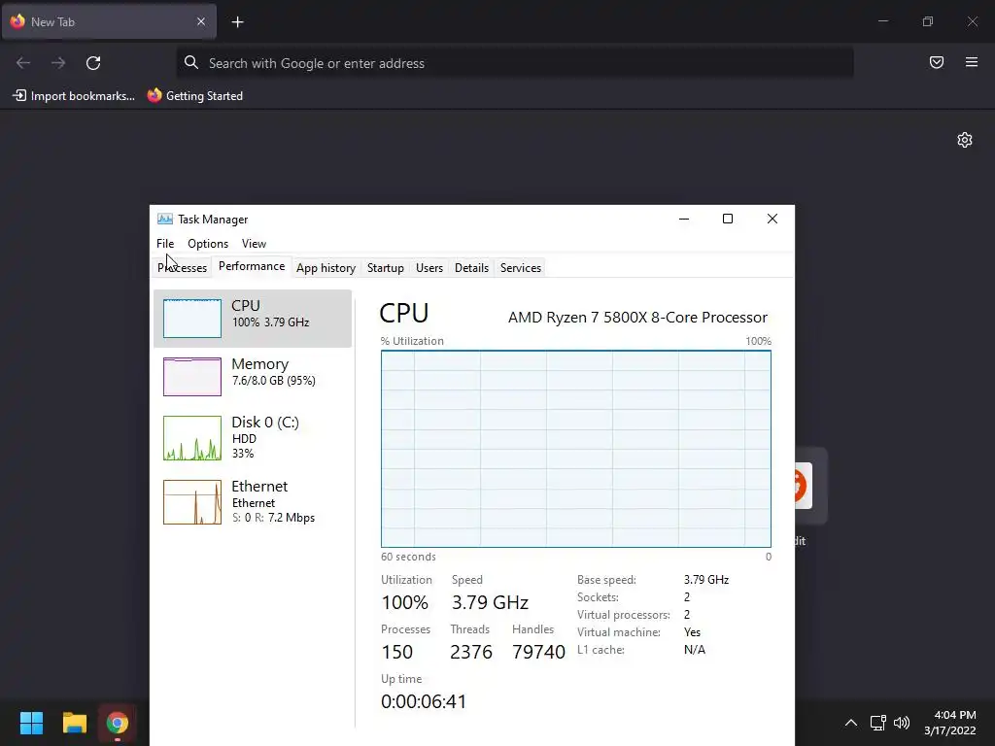Click the Task Manager title icon
995x746 pixels.
[165, 219]
